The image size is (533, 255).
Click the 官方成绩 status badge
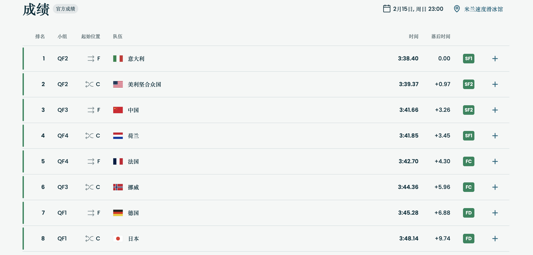[x=65, y=9]
